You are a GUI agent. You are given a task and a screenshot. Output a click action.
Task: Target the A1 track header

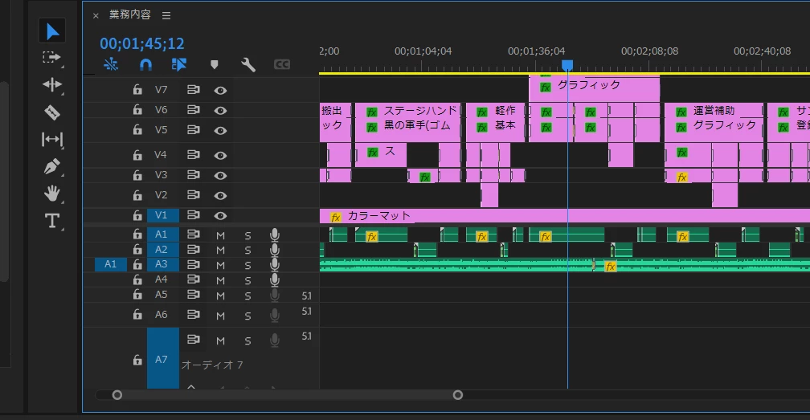(163, 234)
